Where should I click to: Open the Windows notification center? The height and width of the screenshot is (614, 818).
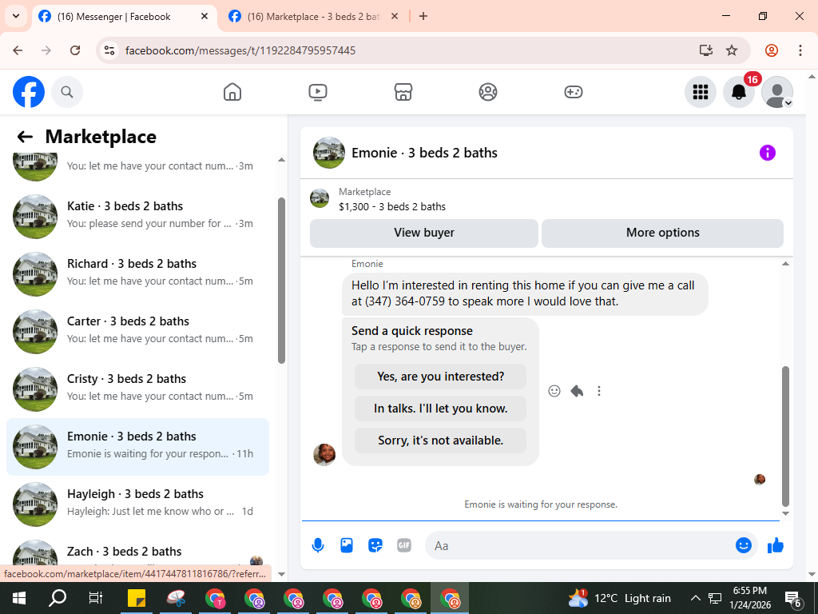(793, 599)
